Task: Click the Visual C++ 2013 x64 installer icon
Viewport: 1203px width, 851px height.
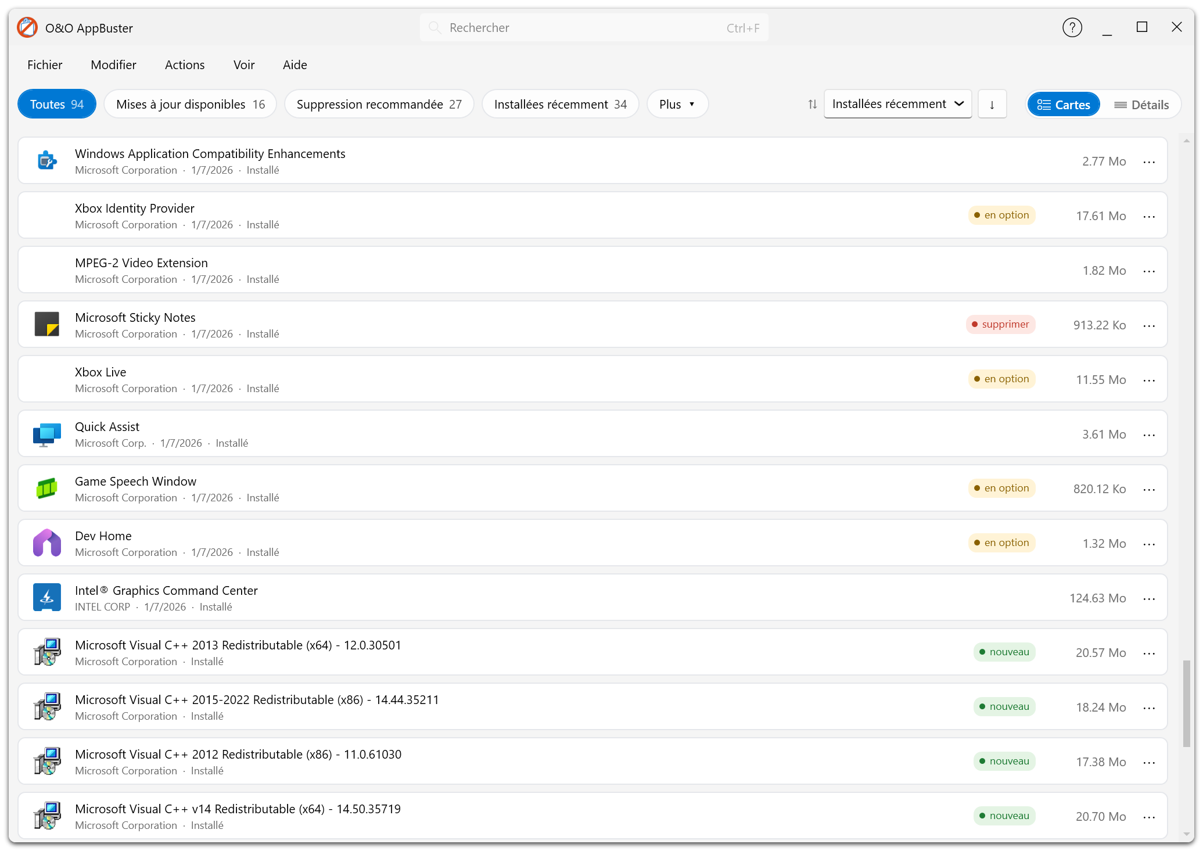Action: point(47,652)
